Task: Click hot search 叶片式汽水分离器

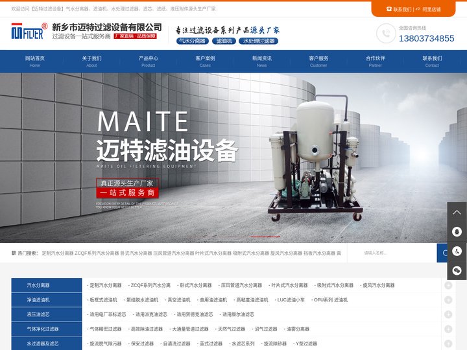Action: pyautogui.click(x=213, y=253)
